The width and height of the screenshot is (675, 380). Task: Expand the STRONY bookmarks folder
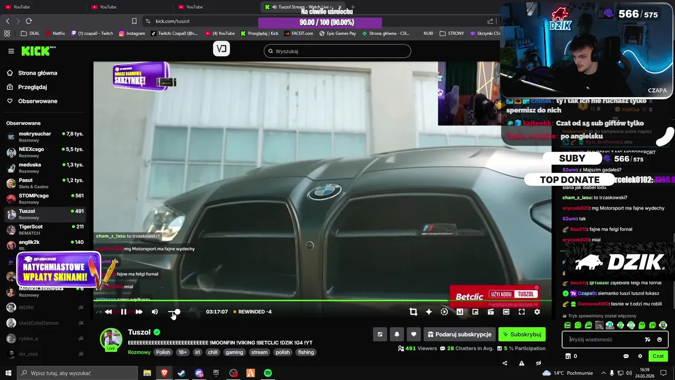451,33
